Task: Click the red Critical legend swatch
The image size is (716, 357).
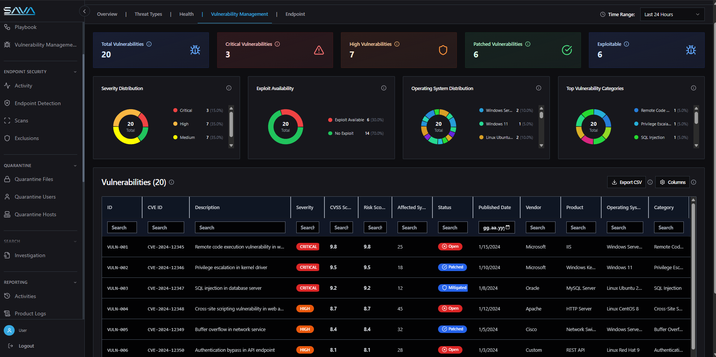Action: tap(175, 110)
